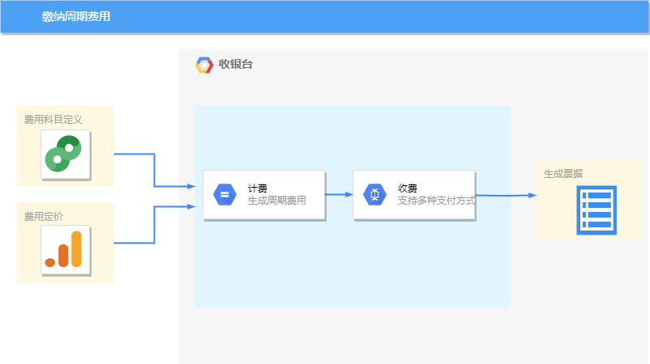Select the 计费 node title
The height and width of the screenshot is (364, 650).
point(258,188)
